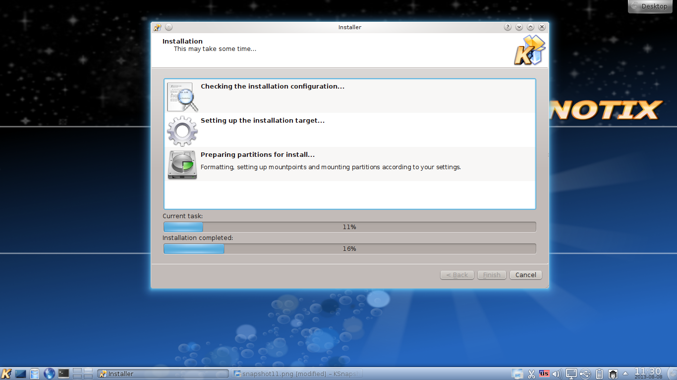Screen dimensions: 677x380
Task: Click the Desktop button at top right
Action: click(650, 6)
